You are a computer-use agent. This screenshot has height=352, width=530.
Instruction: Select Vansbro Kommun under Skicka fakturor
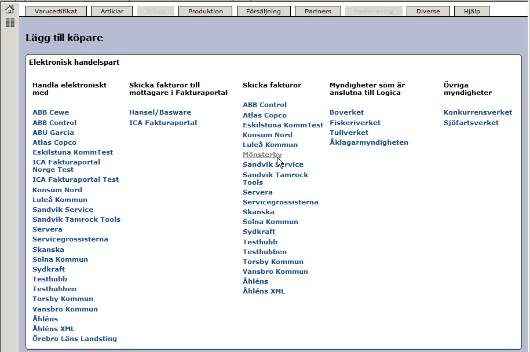click(276, 272)
